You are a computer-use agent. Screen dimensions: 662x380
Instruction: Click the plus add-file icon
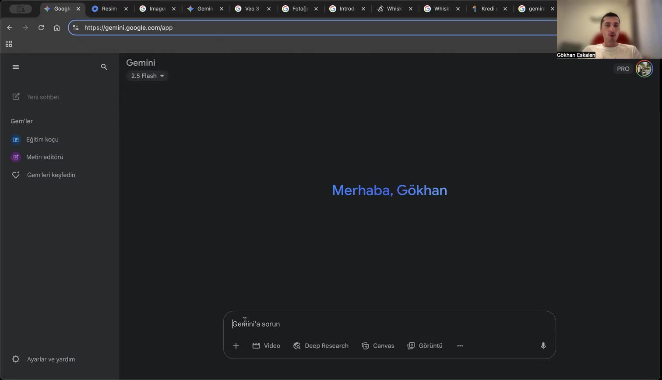(236, 346)
